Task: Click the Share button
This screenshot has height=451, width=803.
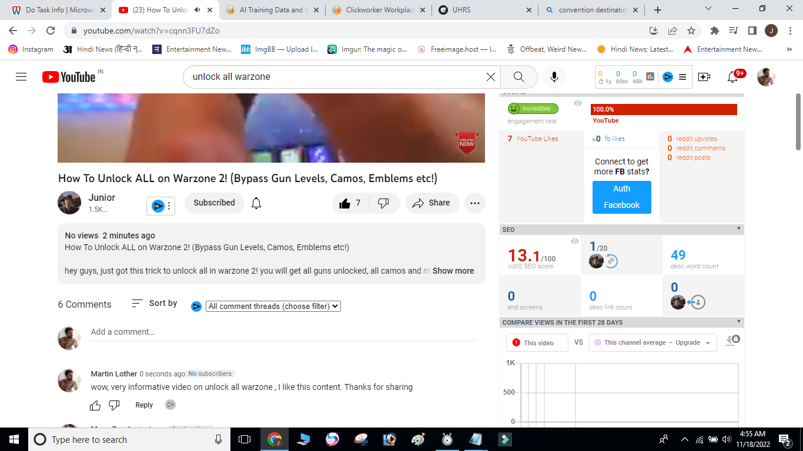Action: click(x=431, y=203)
